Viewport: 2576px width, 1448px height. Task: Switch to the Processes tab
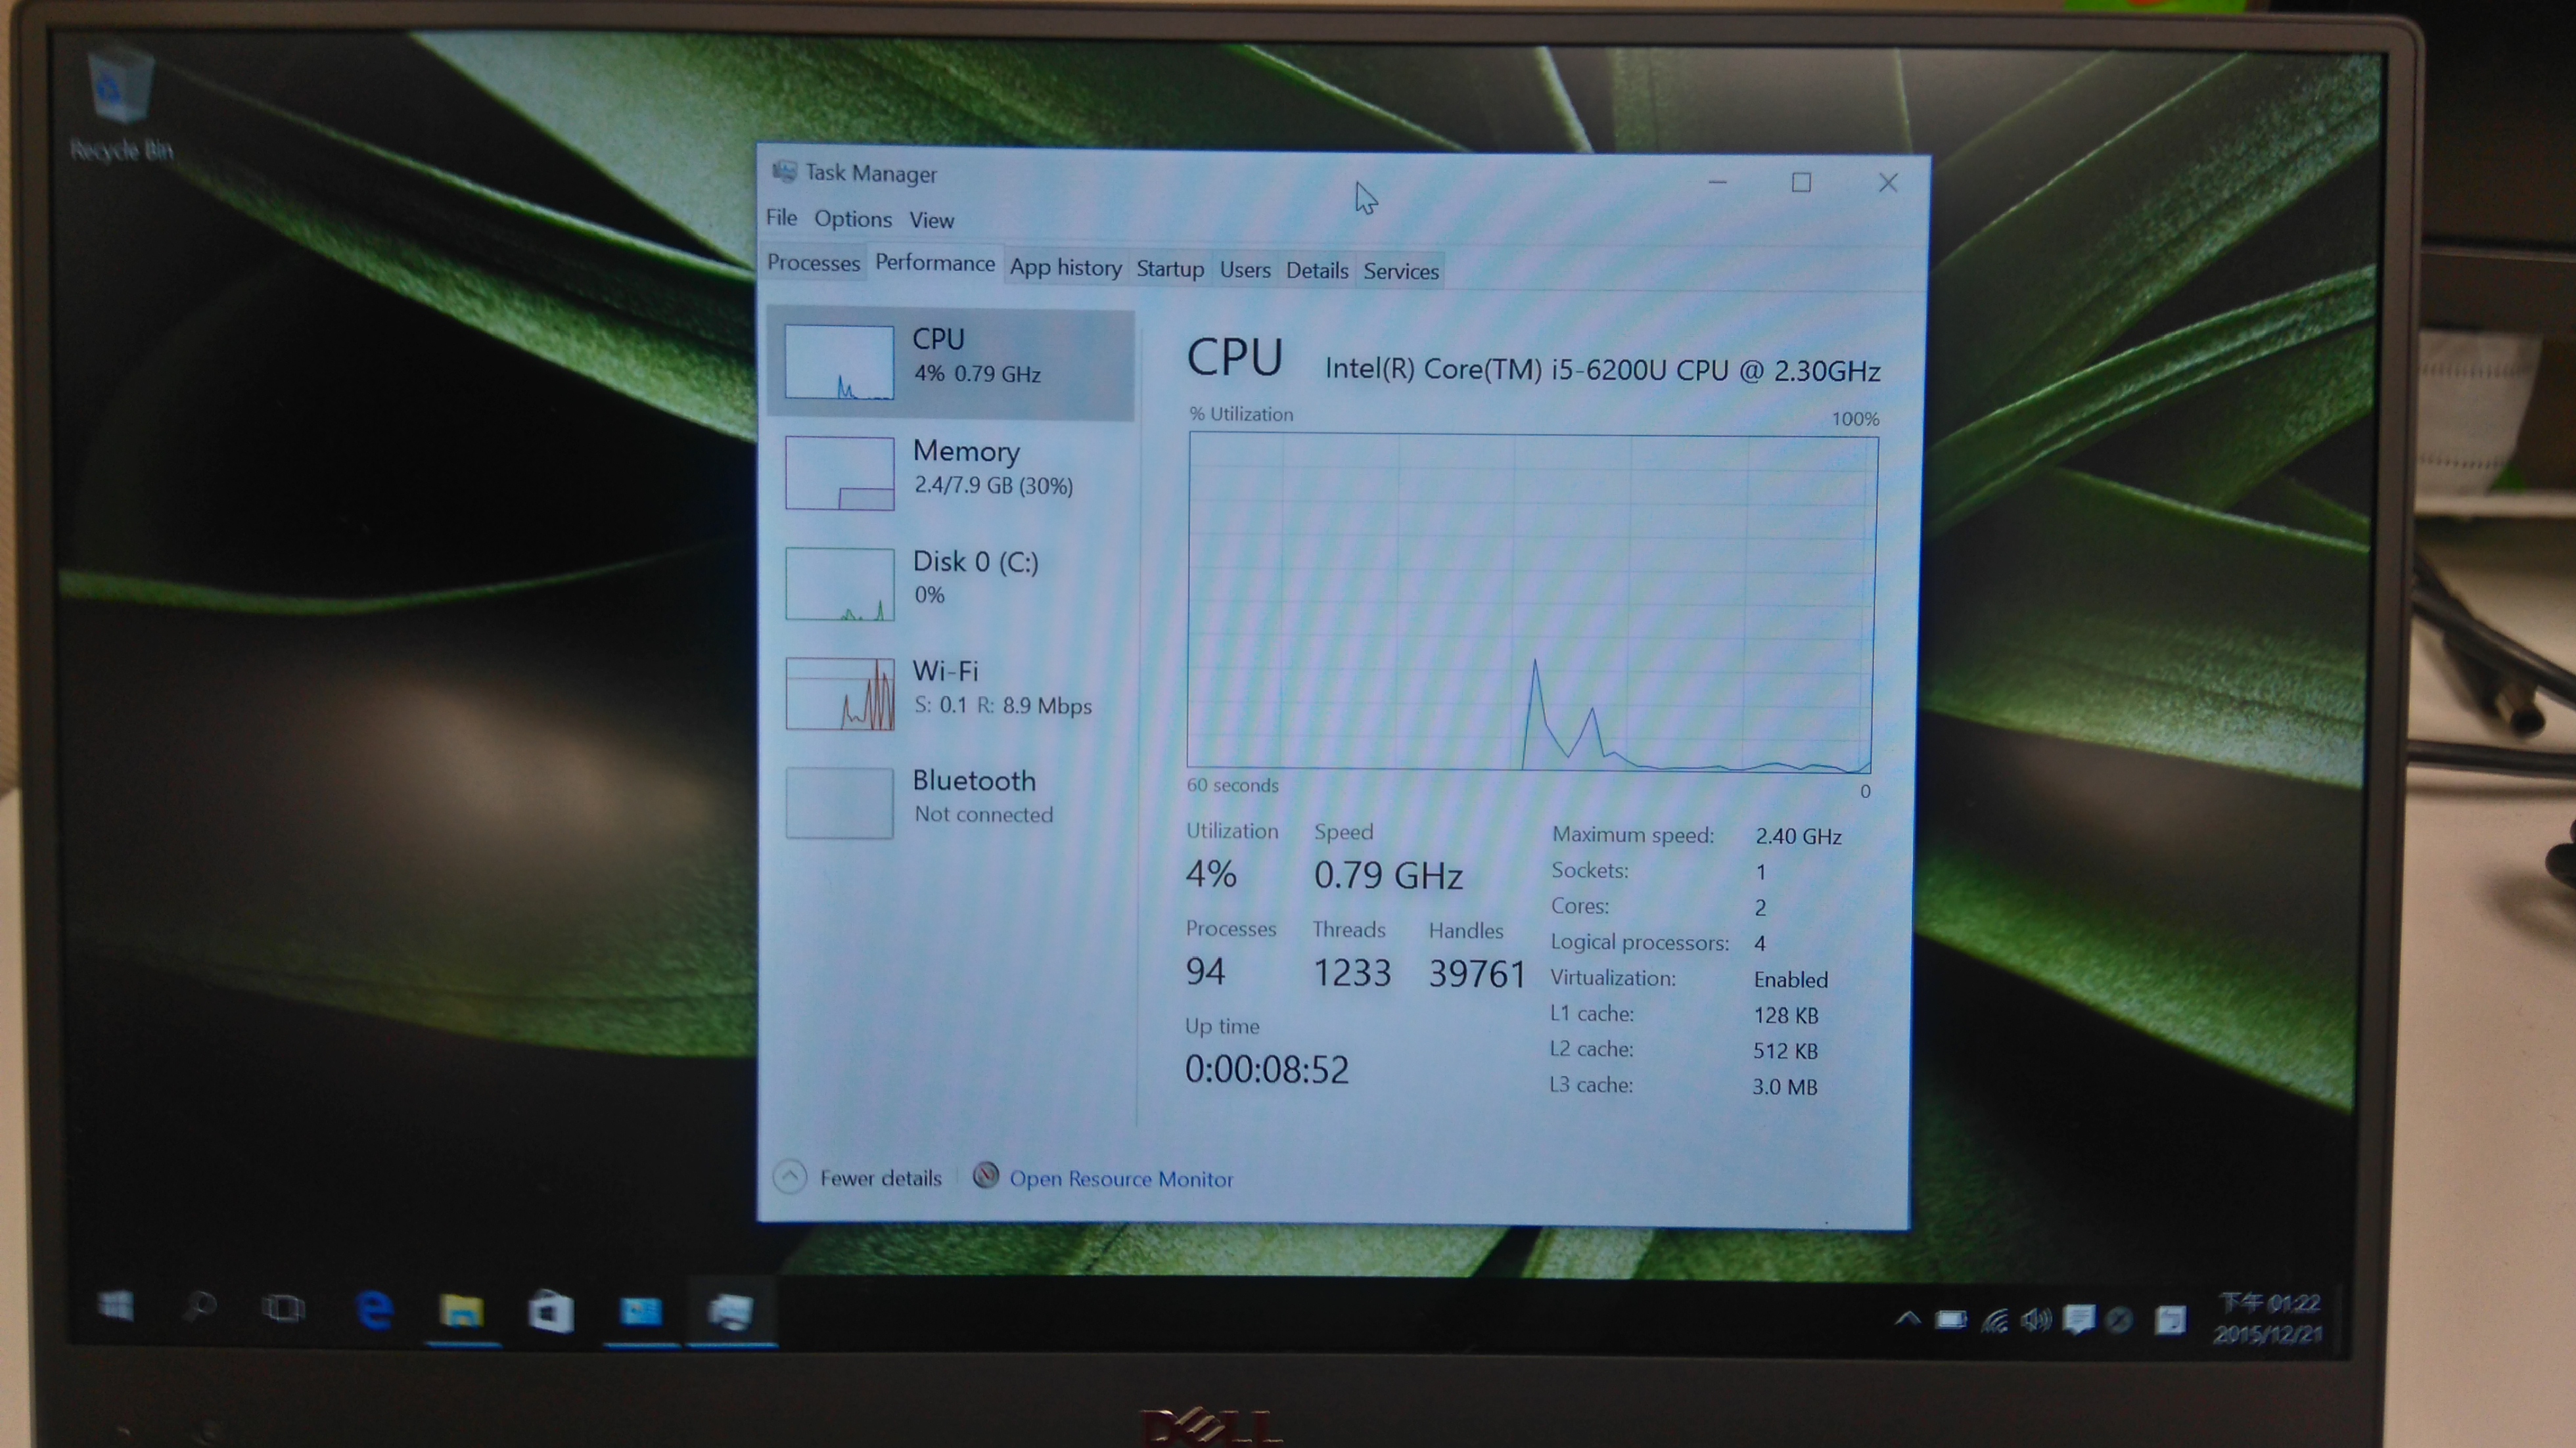(x=813, y=263)
